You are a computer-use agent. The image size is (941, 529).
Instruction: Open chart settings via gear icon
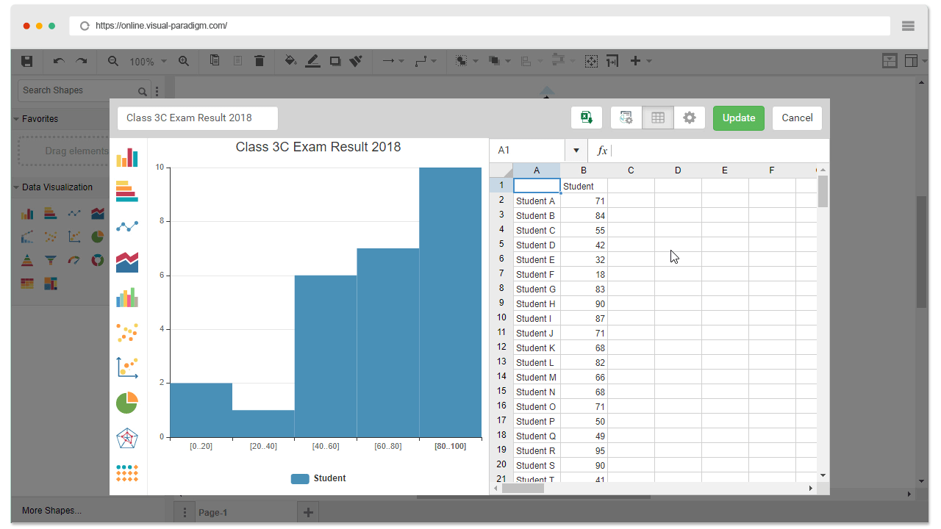689,118
